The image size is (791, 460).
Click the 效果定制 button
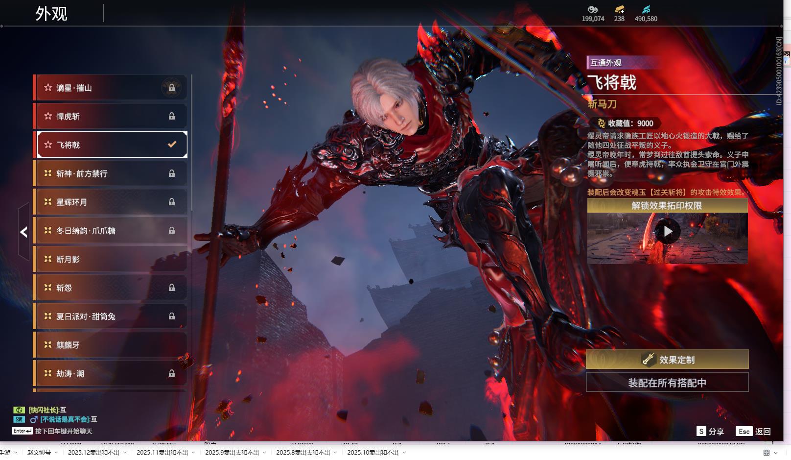[667, 360]
